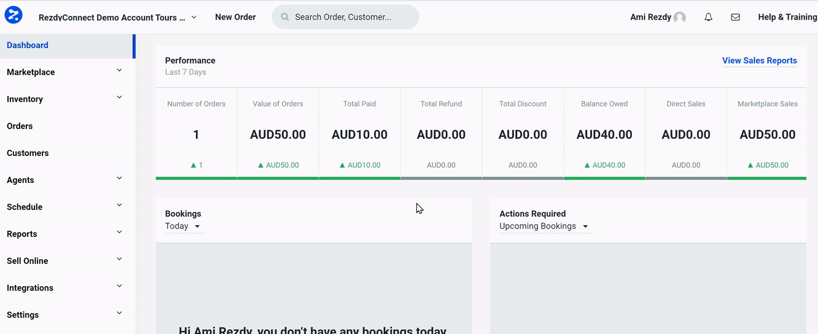Open Customers in the sidebar
Image resolution: width=818 pixels, height=334 pixels.
[x=28, y=153]
